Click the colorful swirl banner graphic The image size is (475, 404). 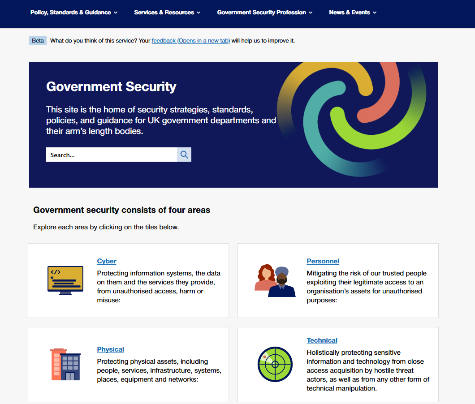click(352, 119)
